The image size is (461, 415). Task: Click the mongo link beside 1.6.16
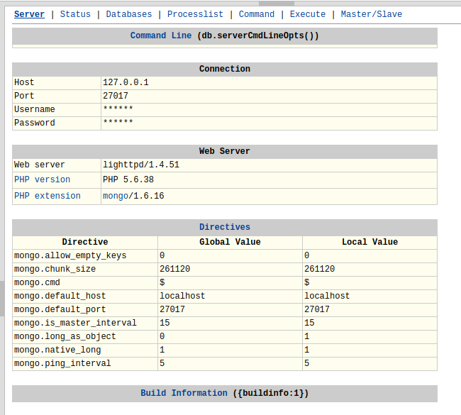(x=116, y=196)
